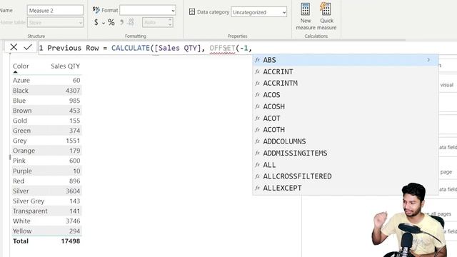Select ACCRINTM from the autocomplete list
Viewport: 457px width, 257px height.
[x=346, y=83]
